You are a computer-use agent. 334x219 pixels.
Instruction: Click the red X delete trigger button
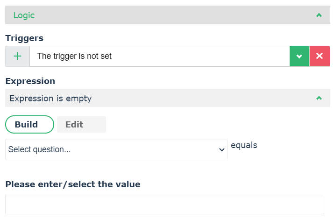click(x=320, y=56)
